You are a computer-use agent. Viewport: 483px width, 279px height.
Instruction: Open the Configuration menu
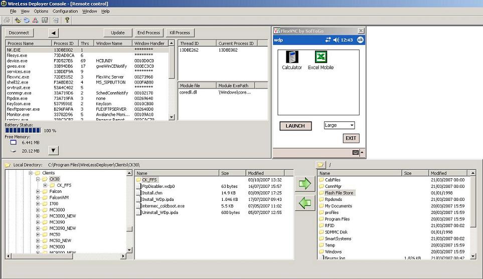(x=65, y=11)
